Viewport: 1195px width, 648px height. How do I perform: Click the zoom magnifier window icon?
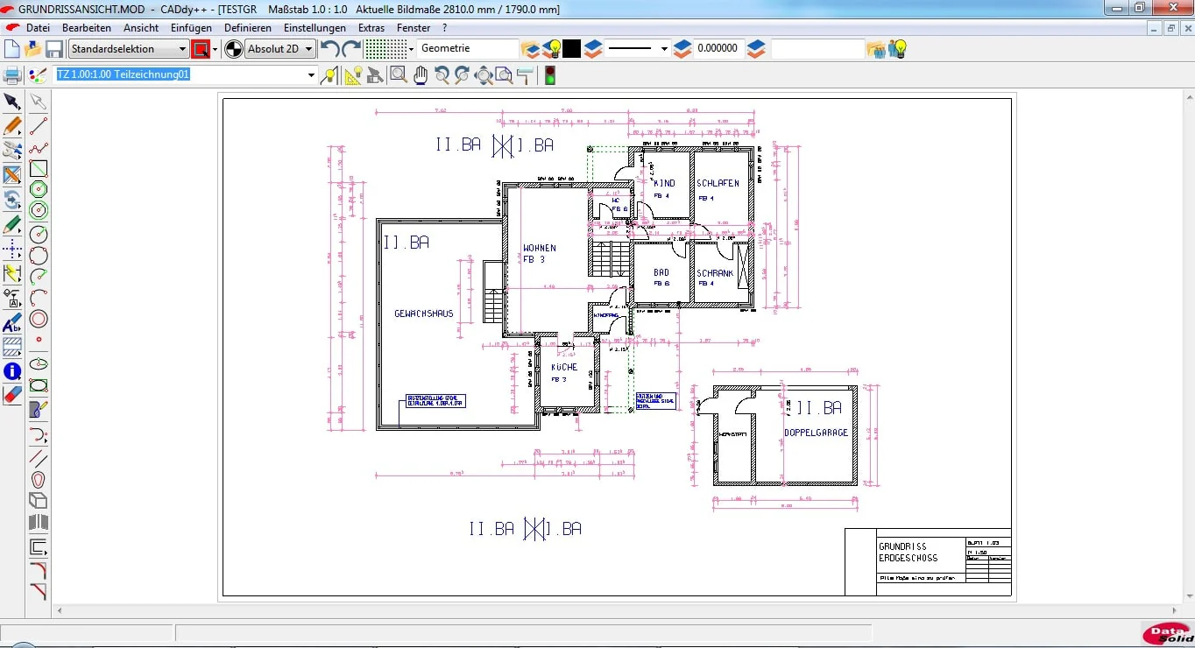coord(399,75)
